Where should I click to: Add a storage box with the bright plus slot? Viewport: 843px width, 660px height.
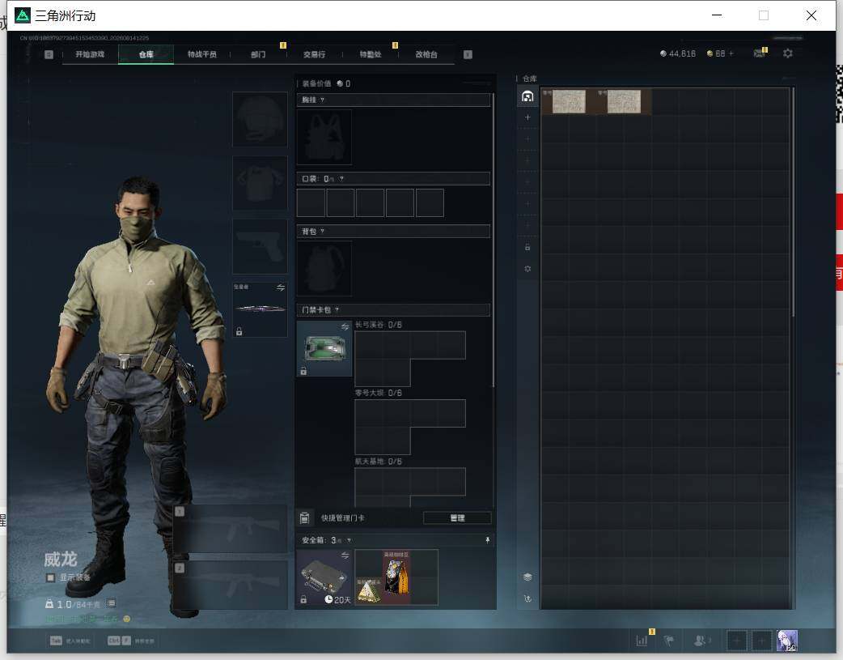(x=527, y=117)
